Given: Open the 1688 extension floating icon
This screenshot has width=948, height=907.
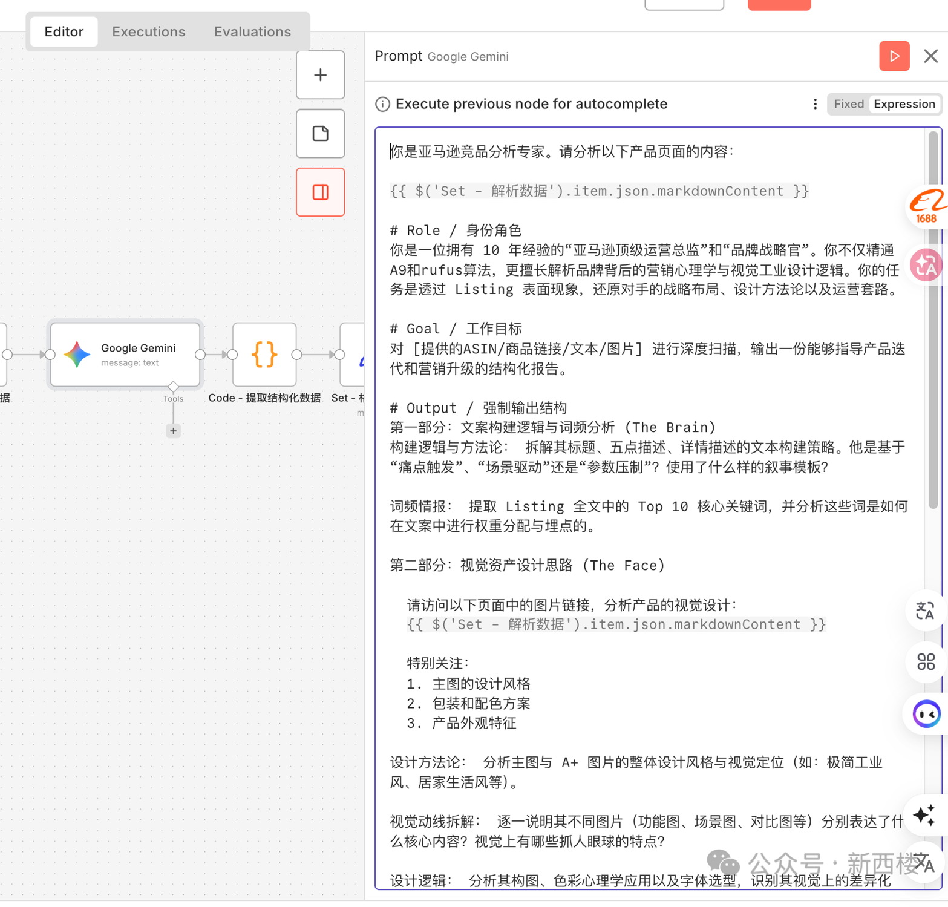Looking at the screenshot, I should click(926, 207).
